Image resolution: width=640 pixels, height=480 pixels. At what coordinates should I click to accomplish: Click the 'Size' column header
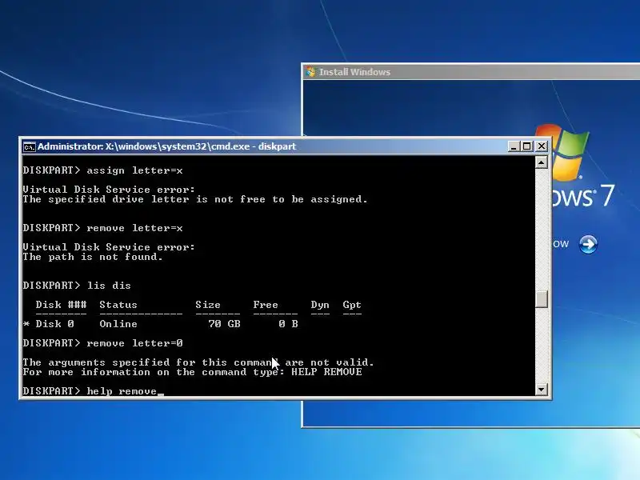[208, 305]
